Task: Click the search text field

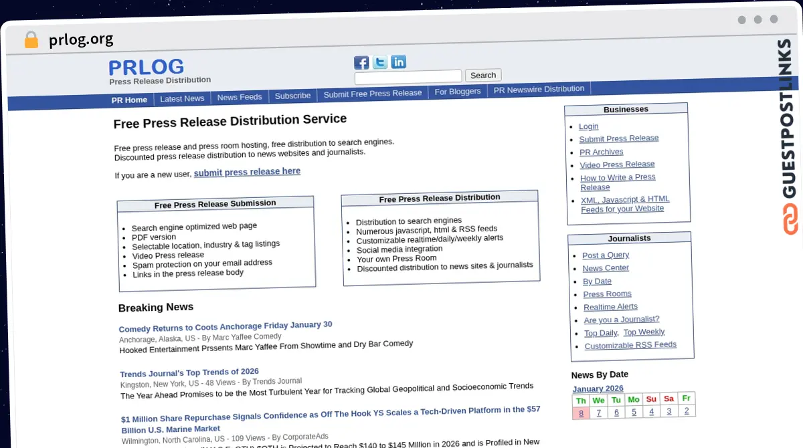Action: coord(408,77)
